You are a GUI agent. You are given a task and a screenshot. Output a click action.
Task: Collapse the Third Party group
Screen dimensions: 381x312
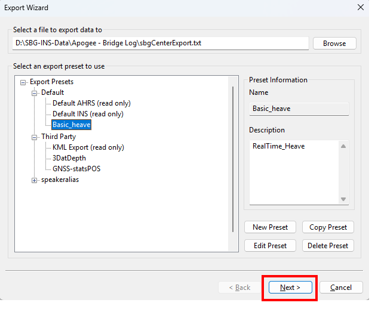coord(35,137)
